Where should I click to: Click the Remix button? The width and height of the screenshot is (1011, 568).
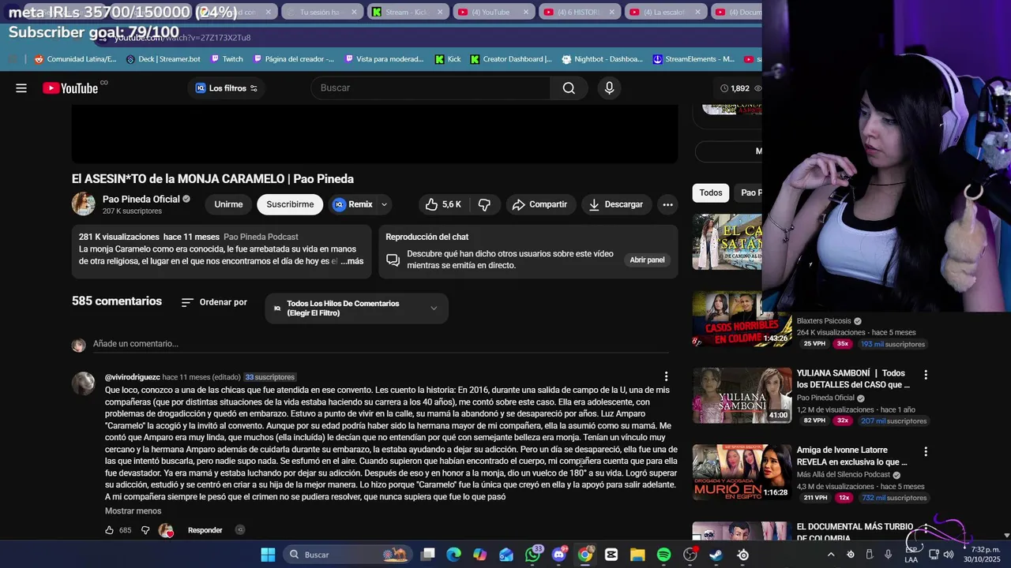(x=353, y=204)
